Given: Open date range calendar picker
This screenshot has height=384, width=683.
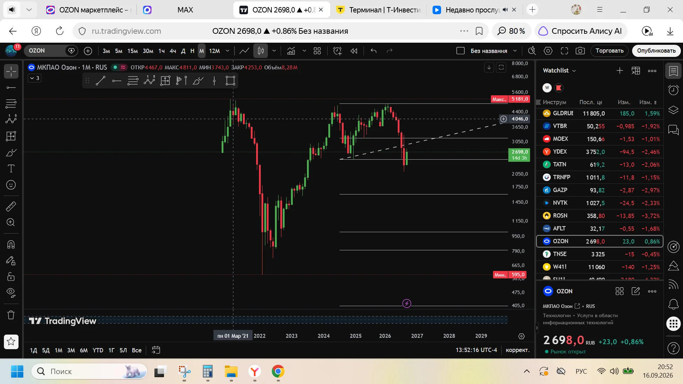Looking at the screenshot, I should tap(156, 350).
